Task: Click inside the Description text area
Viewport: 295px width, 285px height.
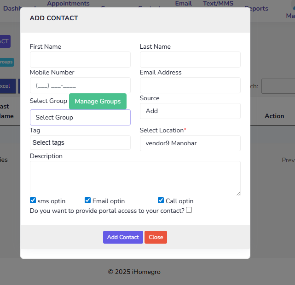Action: [x=135, y=178]
